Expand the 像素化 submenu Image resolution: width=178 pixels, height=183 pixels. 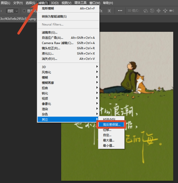pos(68,104)
